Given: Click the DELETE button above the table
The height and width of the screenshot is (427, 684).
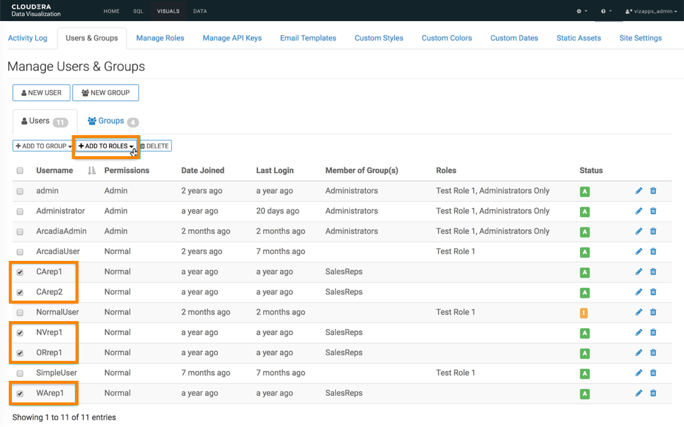Looking at the screenshot, I should click(x=154, y=146).
